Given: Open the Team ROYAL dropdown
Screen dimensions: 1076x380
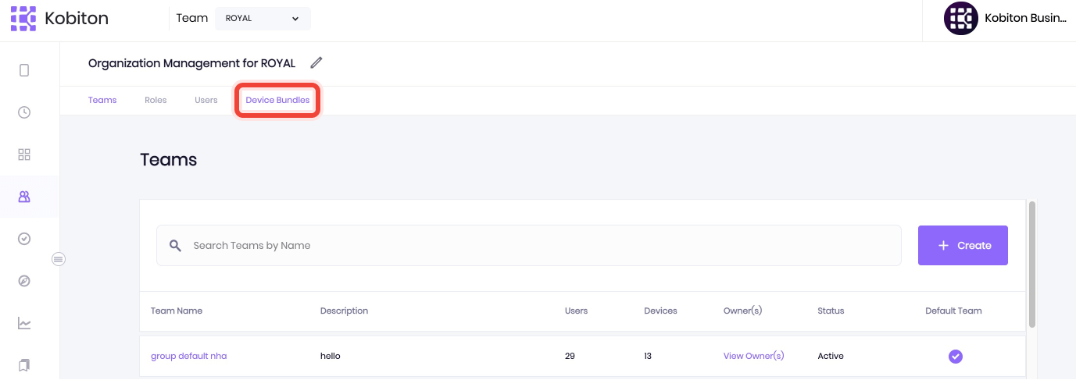Looking at the screenshot, I should point(263,19).
